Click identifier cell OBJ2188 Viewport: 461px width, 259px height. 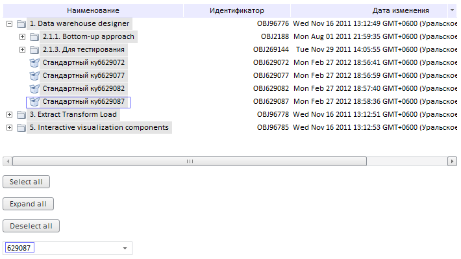tap(275, 36)
